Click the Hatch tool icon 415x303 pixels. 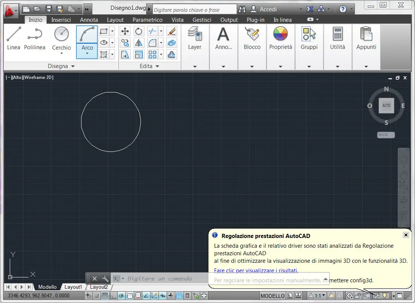click(x=104, y=55)
